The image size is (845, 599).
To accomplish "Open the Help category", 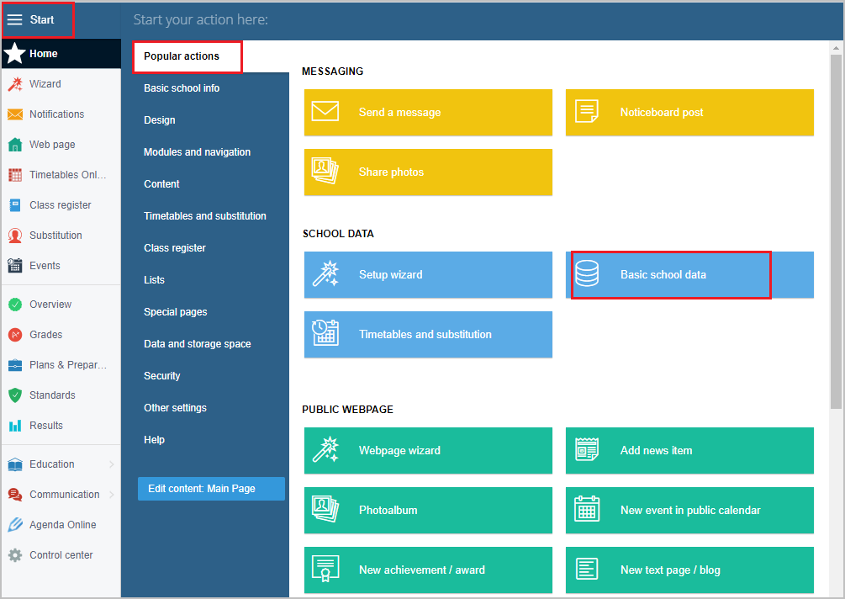I will click(x=154, y=440).
